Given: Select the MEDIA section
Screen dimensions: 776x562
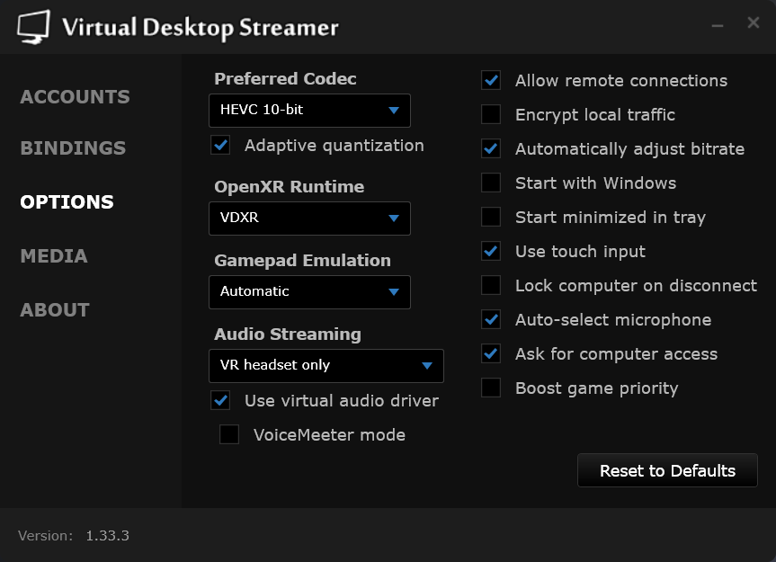Looking at the screenshot, I should coord(53,256).
